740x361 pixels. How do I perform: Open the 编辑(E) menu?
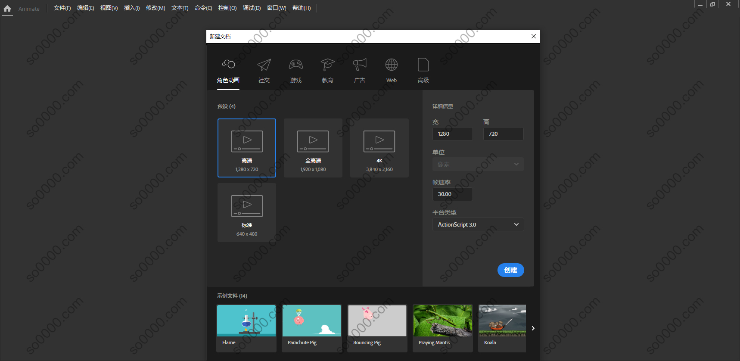pos(85,8)
